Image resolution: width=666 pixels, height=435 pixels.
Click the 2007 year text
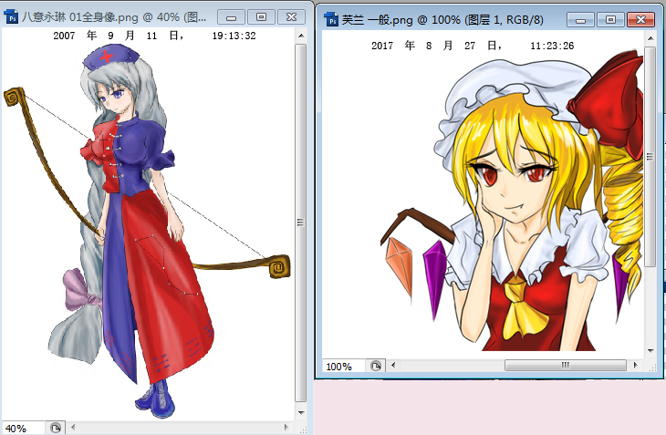pyautogui.click(x=64, y=36)
